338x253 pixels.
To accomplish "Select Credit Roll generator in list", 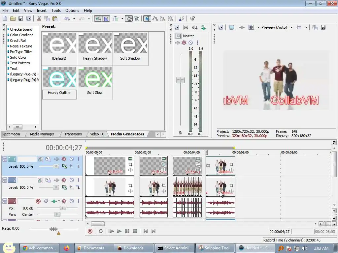I will [x=18, y=41].
